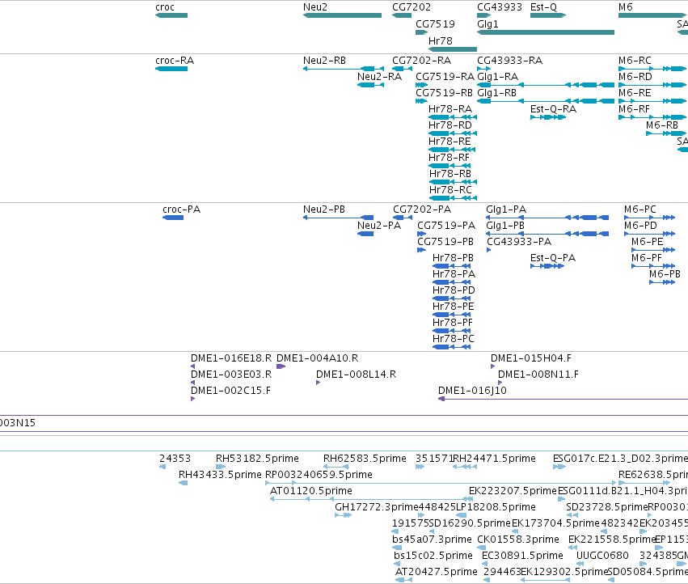Click the Glg1 gene label
Screen dimensions: 688x584
pyautogui.click(x=488, y=23)
